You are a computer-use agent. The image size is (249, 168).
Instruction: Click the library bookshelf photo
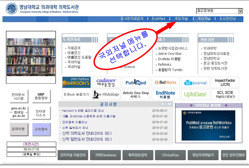(x=31, y=57)
